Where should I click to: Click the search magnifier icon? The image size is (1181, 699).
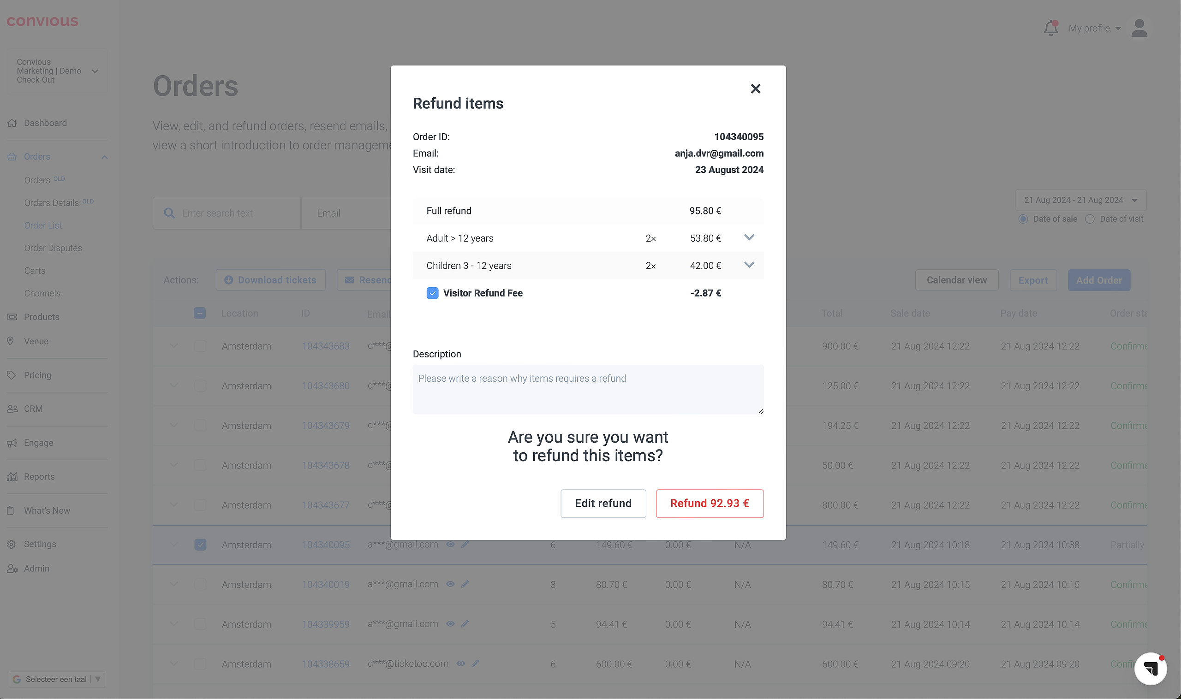[x=169, y=213]
